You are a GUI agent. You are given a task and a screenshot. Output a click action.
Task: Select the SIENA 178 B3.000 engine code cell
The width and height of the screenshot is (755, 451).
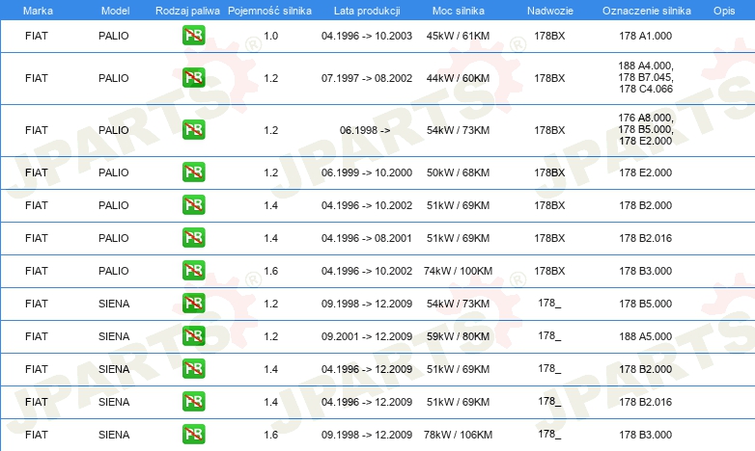point(646,435)
